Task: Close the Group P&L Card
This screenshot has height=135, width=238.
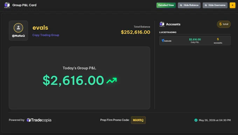Action: 232,5
